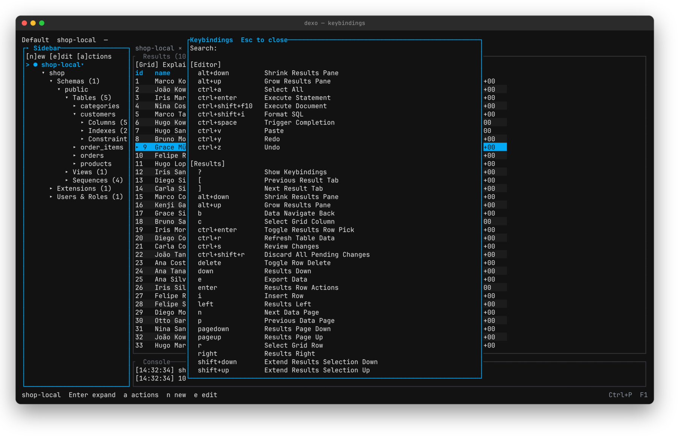678x436 pixels.
Task: Click the Next Data Page entry
Action: click(x=292, y=313)
